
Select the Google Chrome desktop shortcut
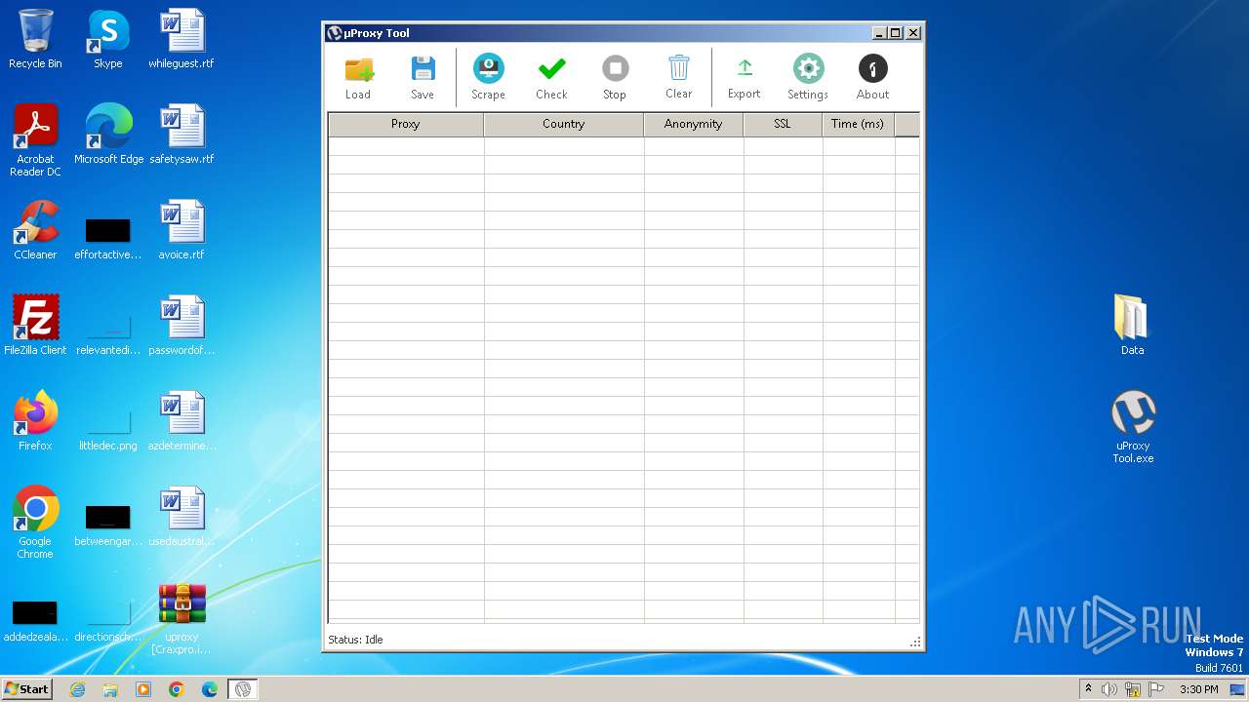tap(35, 523)
